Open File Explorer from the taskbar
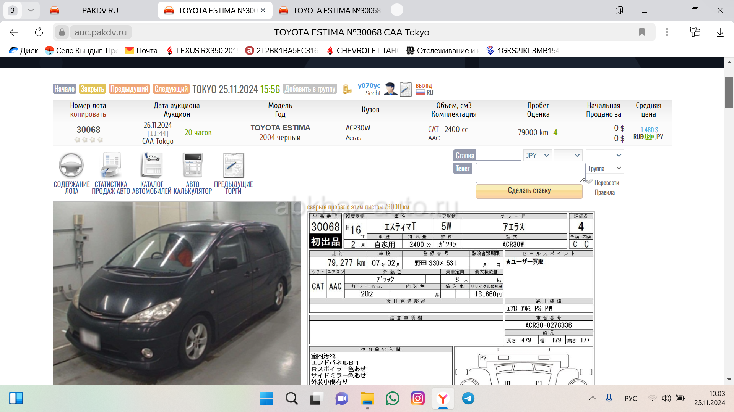 [x=367, y=399]
